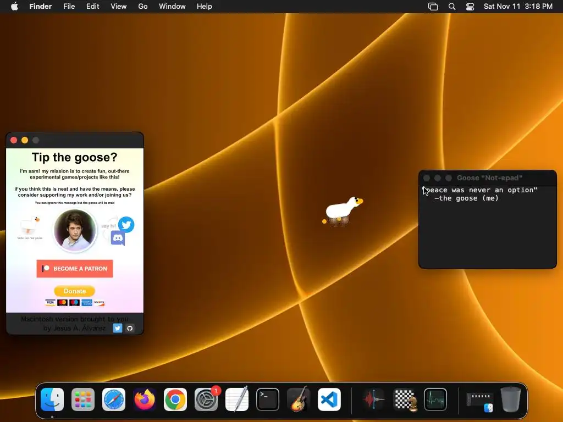Screen dimensions: 563x422
Task: Minimize the Tip the goose window
Action: tap(25, 140)
